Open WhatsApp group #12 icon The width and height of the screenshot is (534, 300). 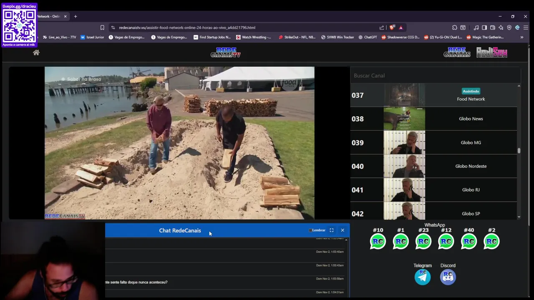click(446, 241)
